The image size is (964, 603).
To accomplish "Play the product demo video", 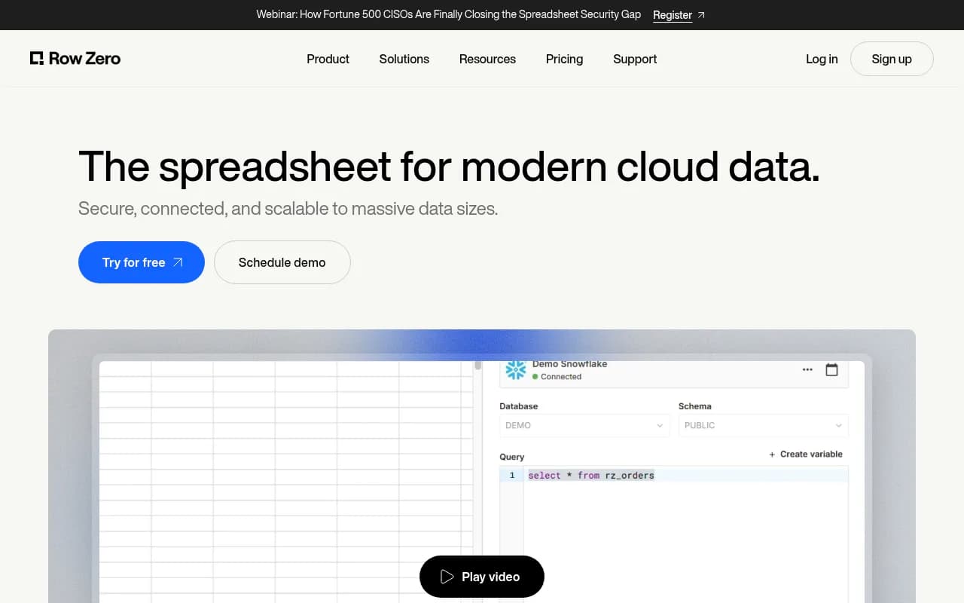I will [482, 577].
